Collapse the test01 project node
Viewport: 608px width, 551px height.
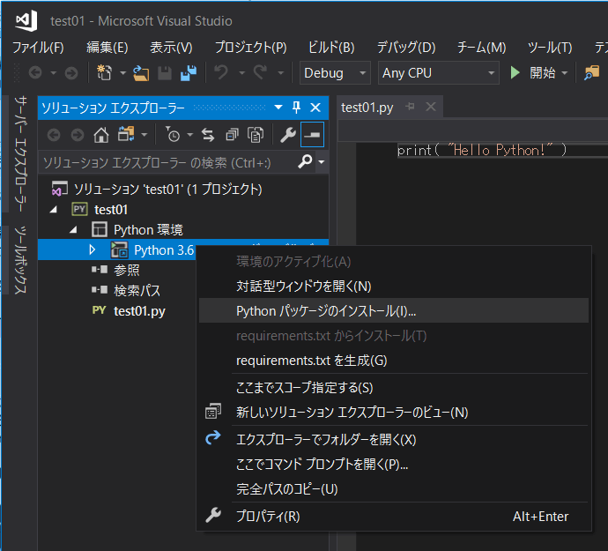click(54, 210)
